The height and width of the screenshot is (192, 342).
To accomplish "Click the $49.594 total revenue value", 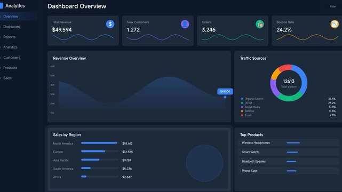I will (x=62, y=30).
